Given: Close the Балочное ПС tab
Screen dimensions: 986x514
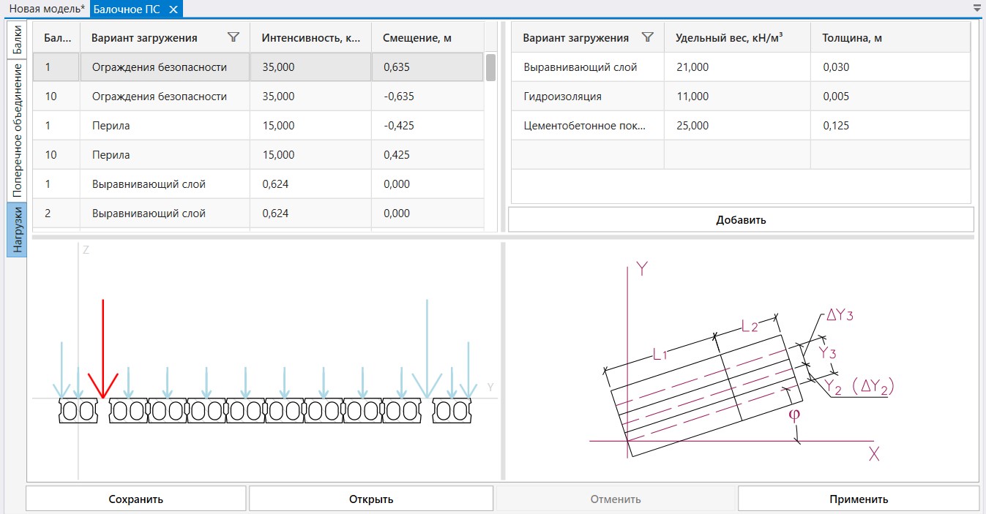Looking at the screenshot, I should tap(173, 10).
